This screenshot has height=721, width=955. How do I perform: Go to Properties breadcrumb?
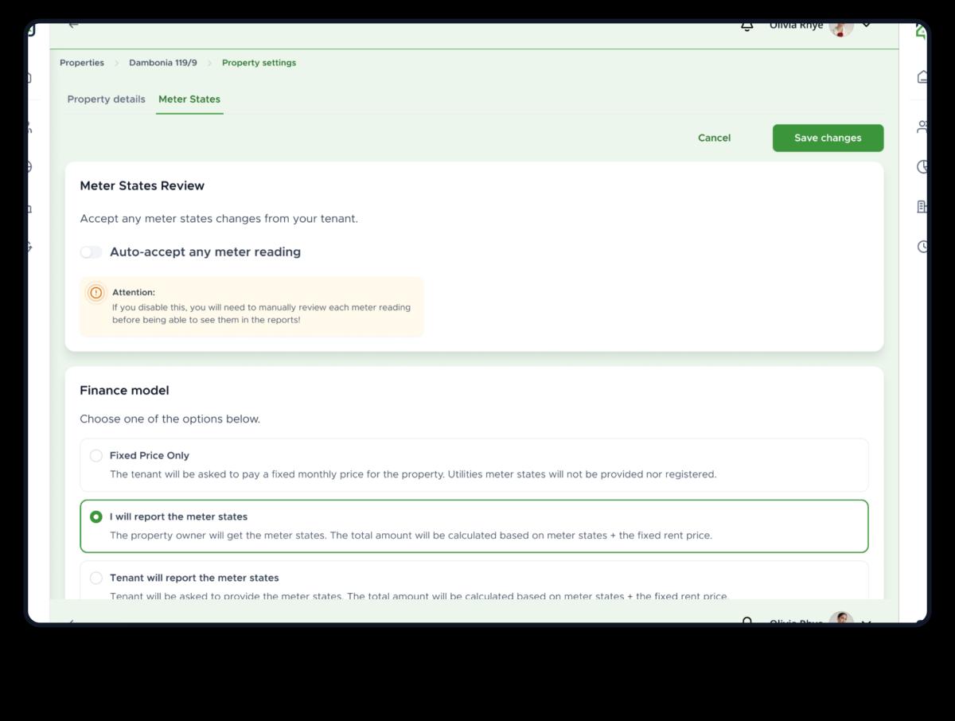click(x=82, y=63)
